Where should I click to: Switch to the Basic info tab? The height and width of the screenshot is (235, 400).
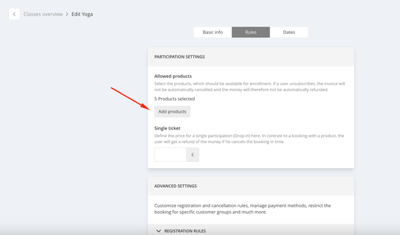pyautogui.click(x=213, y=32)
